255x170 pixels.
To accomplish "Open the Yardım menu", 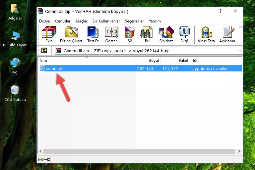I will (x=155, y=21).
